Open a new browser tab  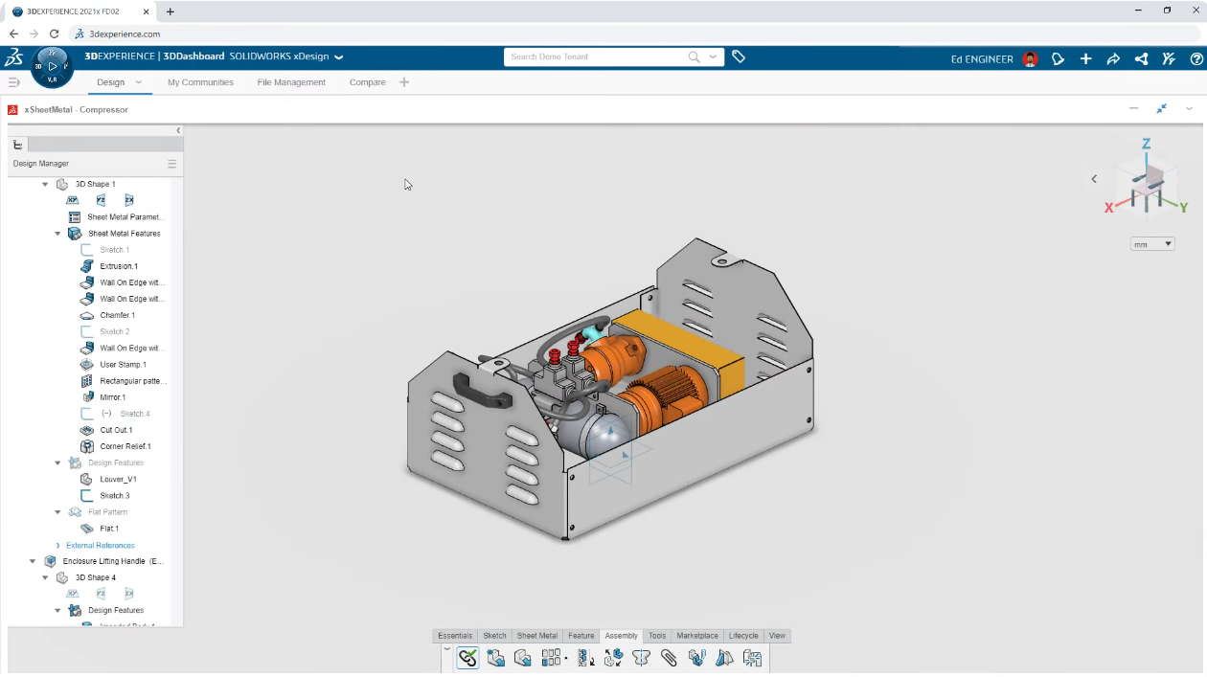pos(171,11)
